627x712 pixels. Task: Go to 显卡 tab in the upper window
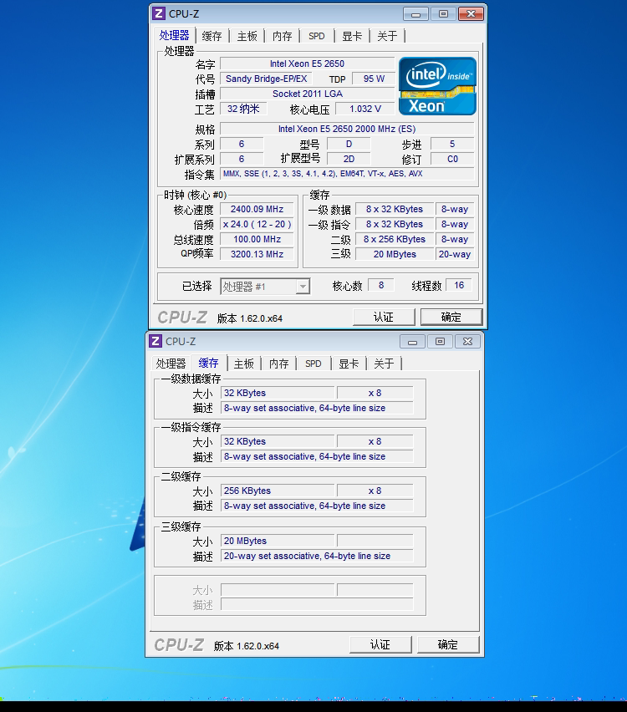[x=351, y=36]
